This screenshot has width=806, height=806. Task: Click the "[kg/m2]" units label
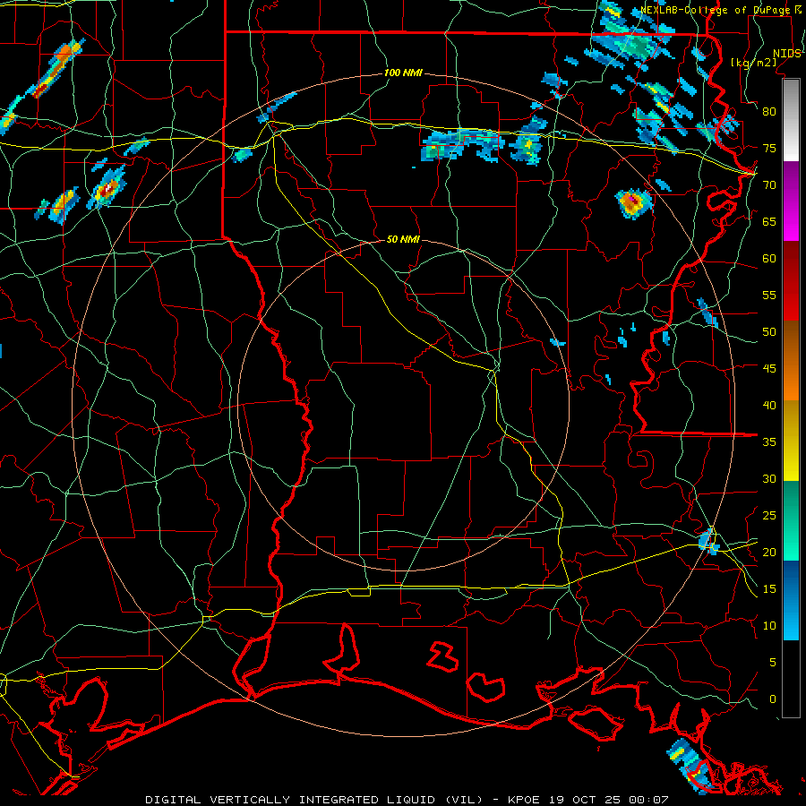click(x=753, y=62)
